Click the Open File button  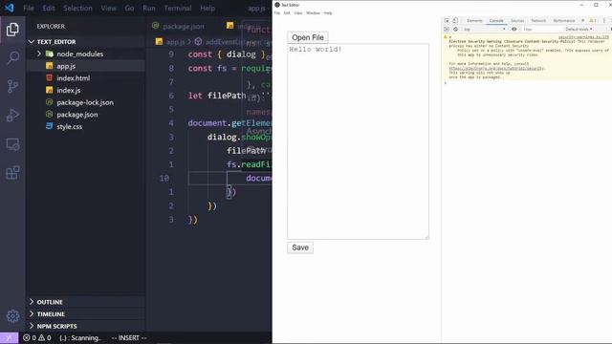coord(308,37)
